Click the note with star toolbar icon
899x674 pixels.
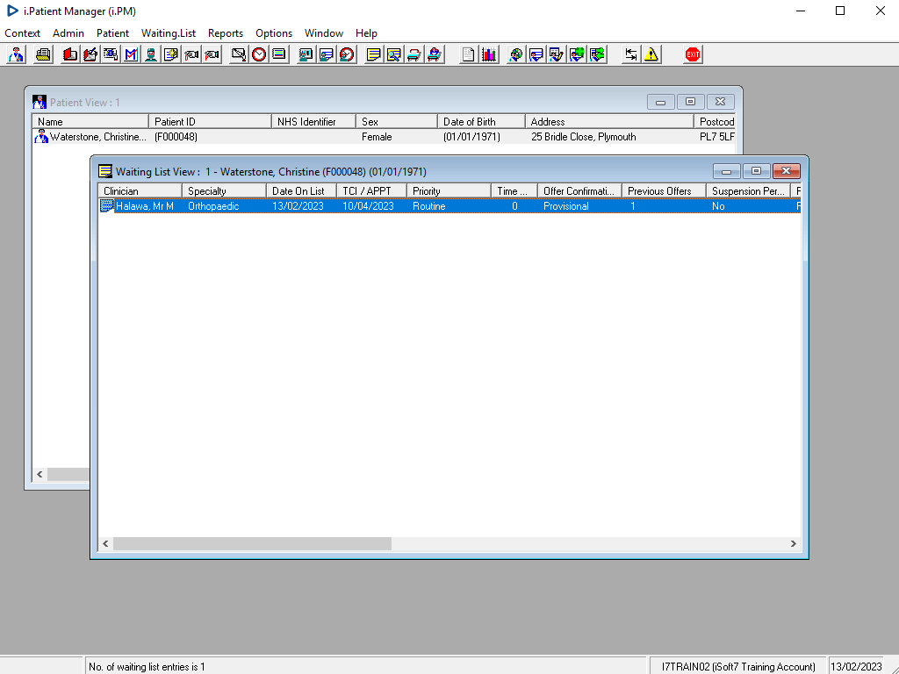[x=171, y=54]
